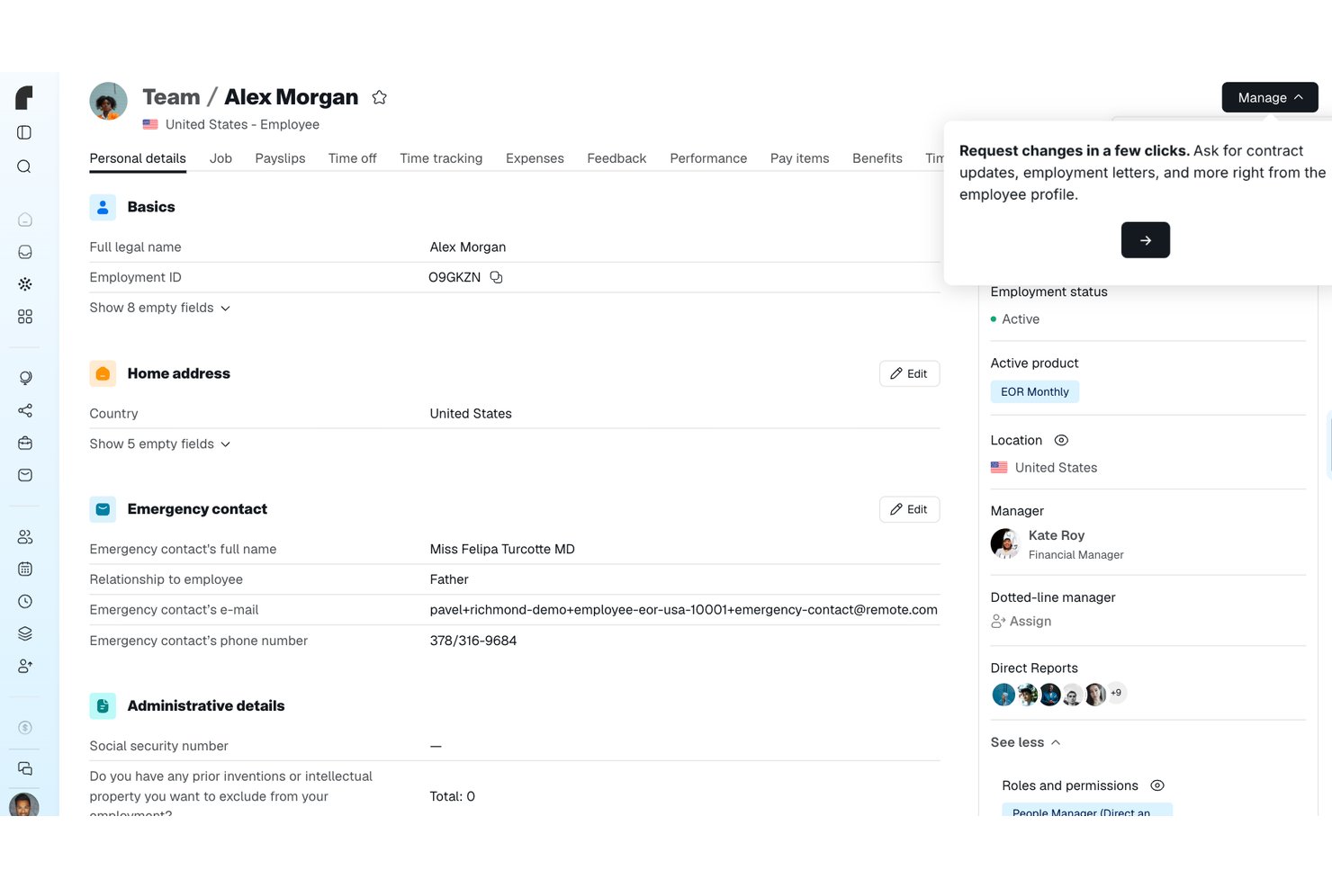
Task: Click the share nodes sidebar icon
Action: tap(25, 410)
